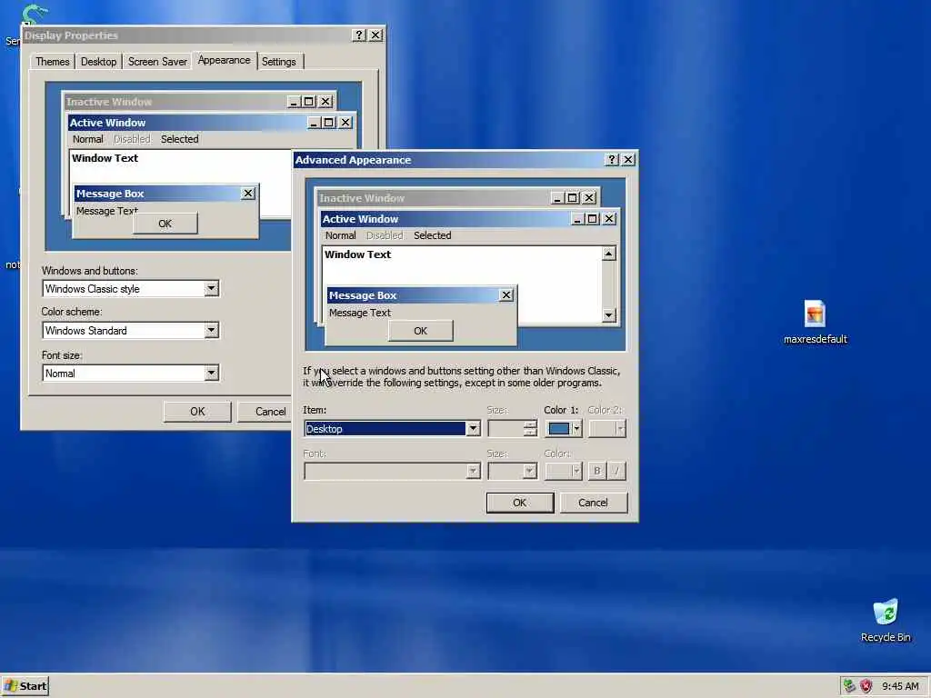Click Normal menu item in Advanced preview

(341, 235)
